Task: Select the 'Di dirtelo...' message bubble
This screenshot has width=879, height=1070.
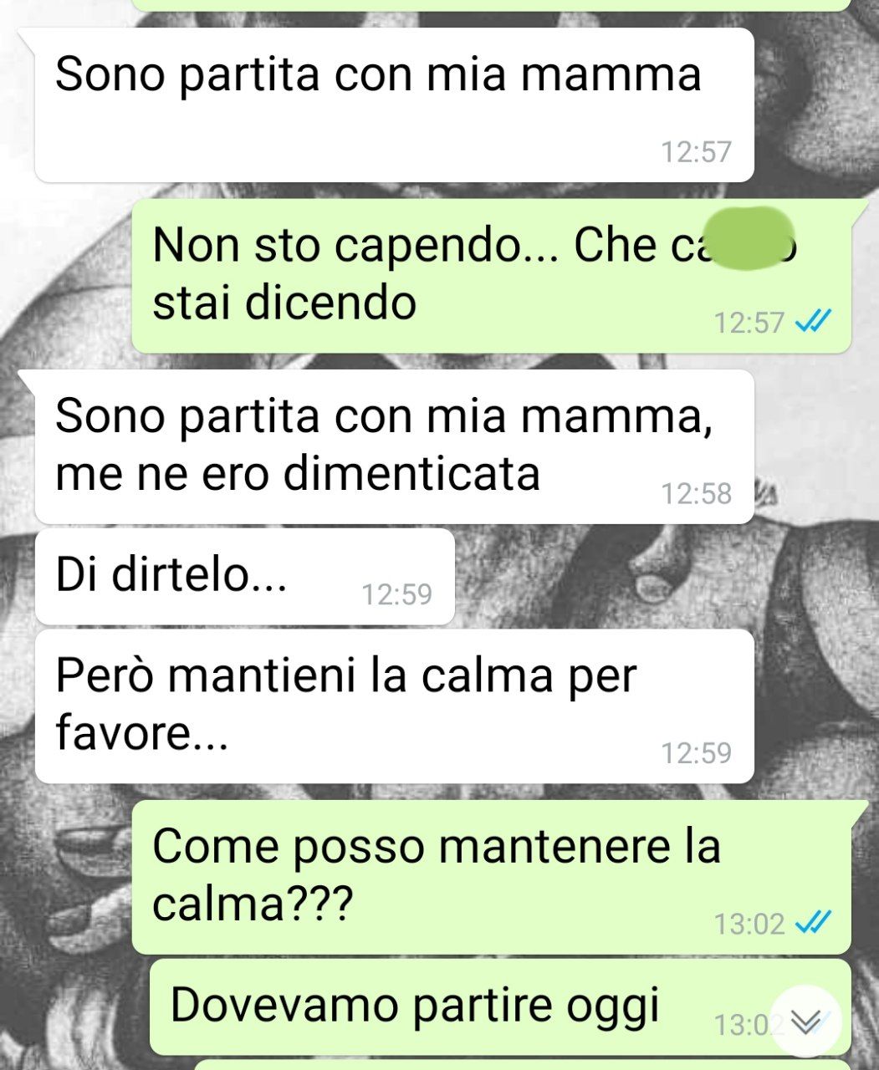Action: 244,577
